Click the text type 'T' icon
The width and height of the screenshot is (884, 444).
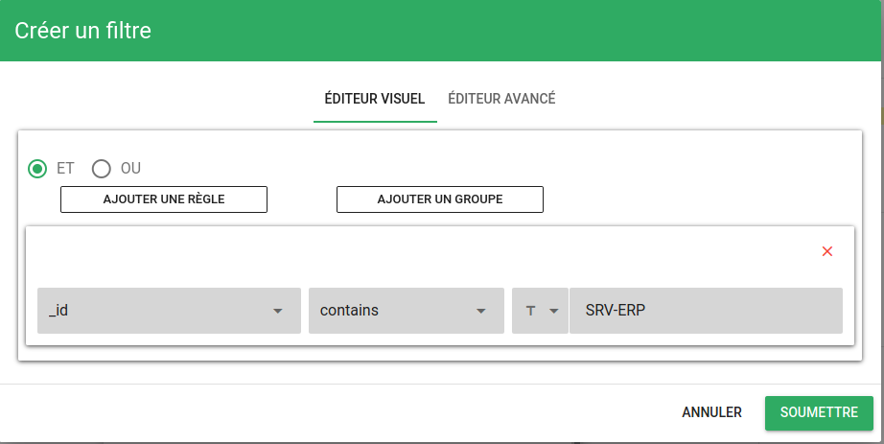pyautogui.click(x=530, y=311)
